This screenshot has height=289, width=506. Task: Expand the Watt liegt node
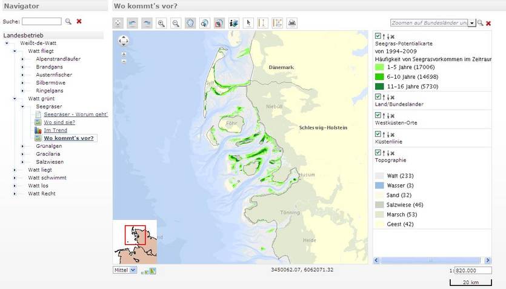pos(15,170)
